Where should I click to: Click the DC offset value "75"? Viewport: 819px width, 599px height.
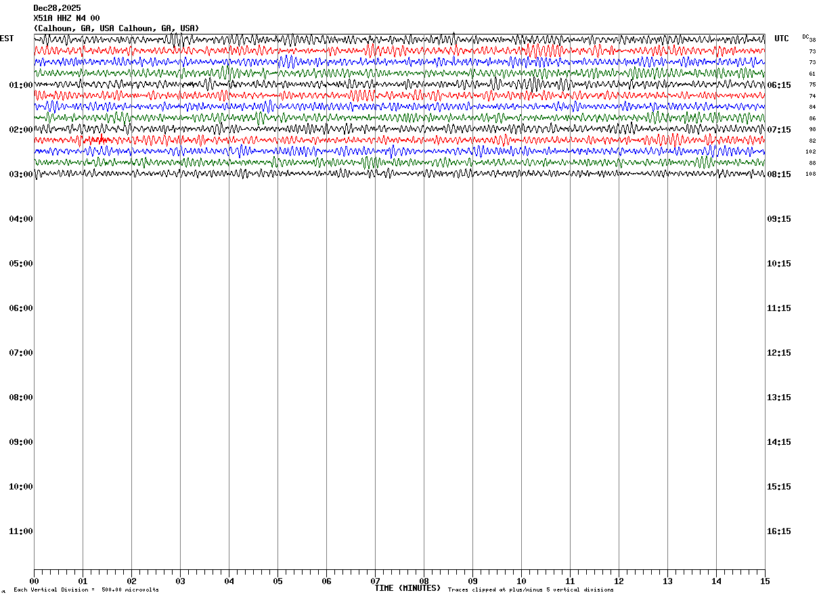812,85
